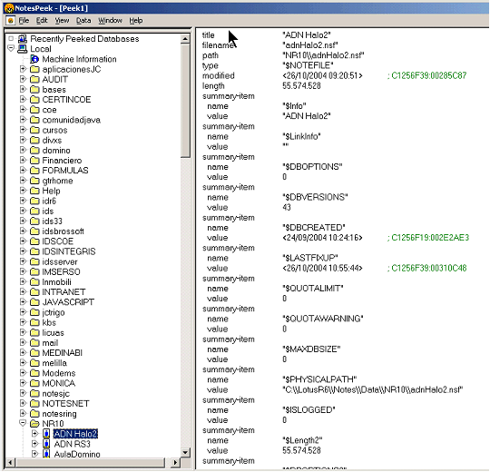Viewport: 490px width, 472px height.
Task: Open the Help menu
Action: click(136, 21)
